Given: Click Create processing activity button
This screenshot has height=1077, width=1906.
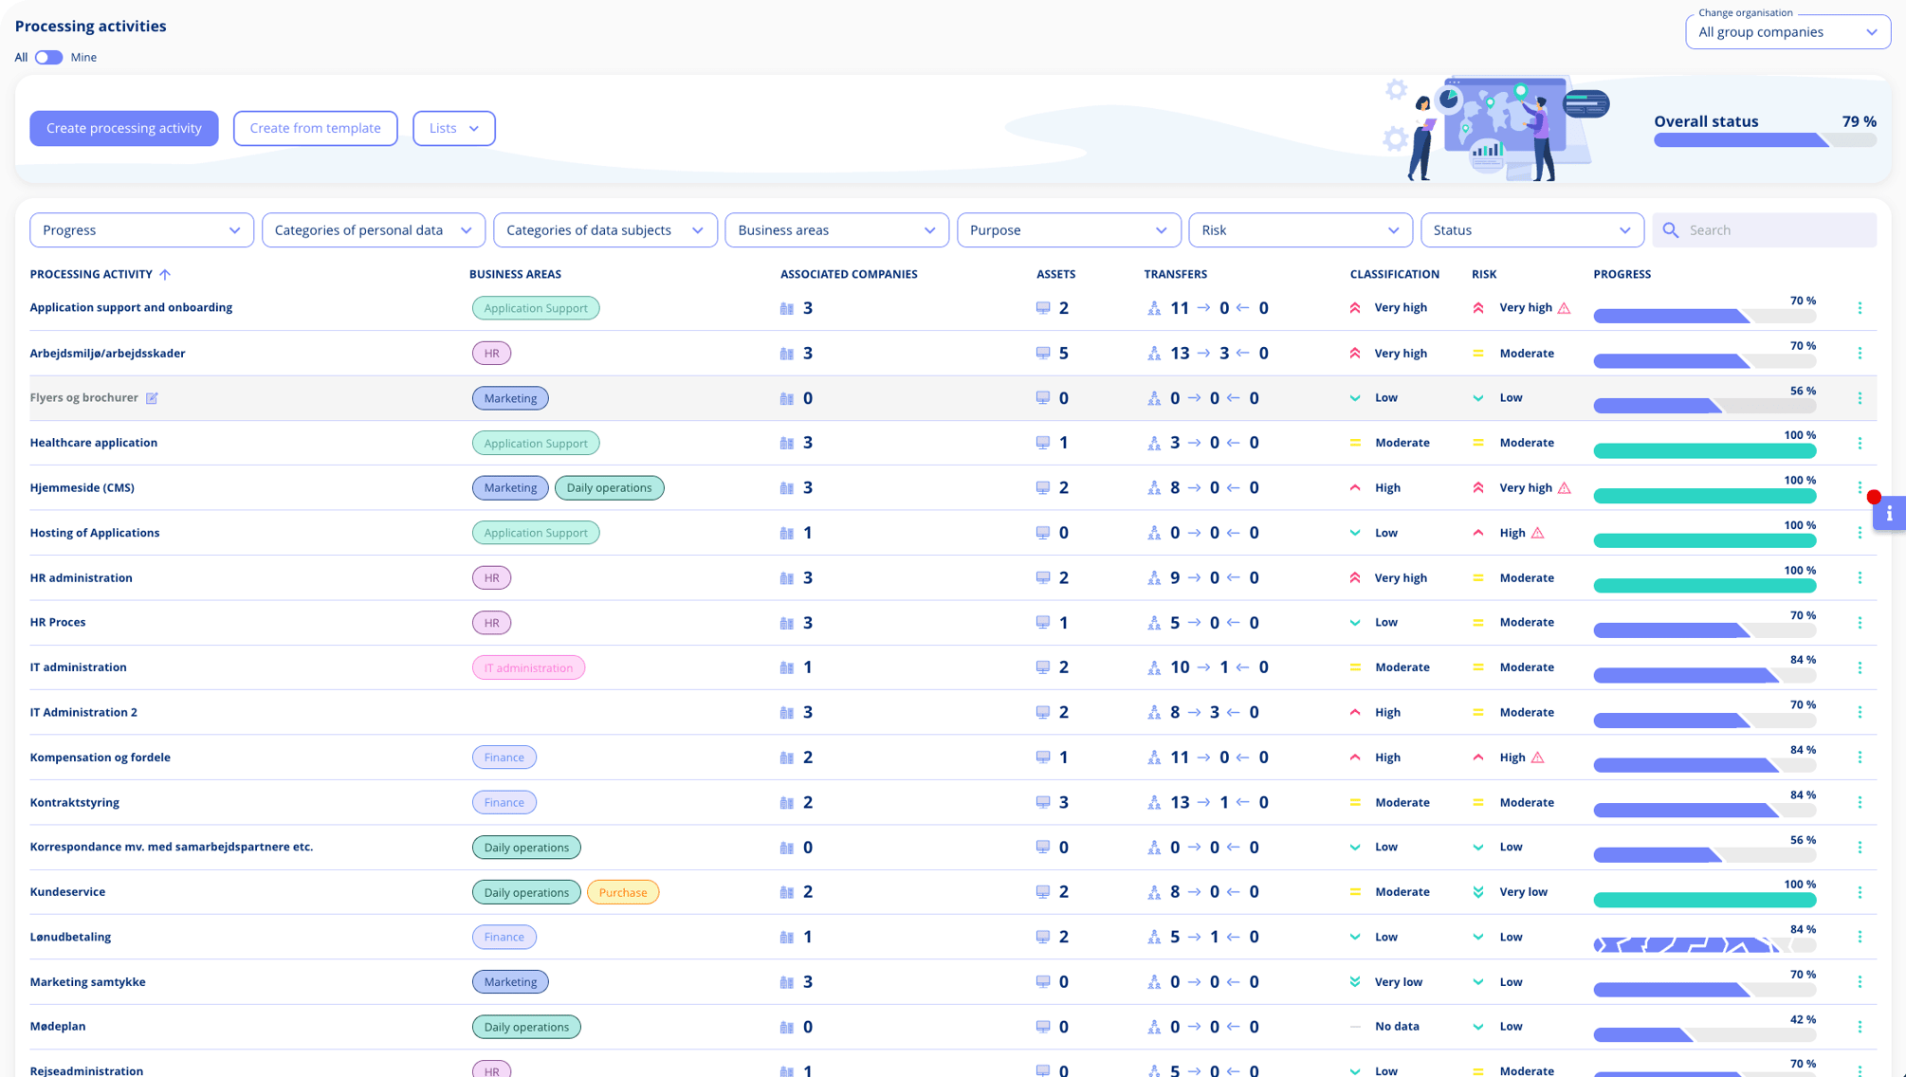Looking at the screenshot, I should click(x=124, y=128).
